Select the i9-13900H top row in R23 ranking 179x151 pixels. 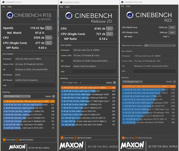149,87
